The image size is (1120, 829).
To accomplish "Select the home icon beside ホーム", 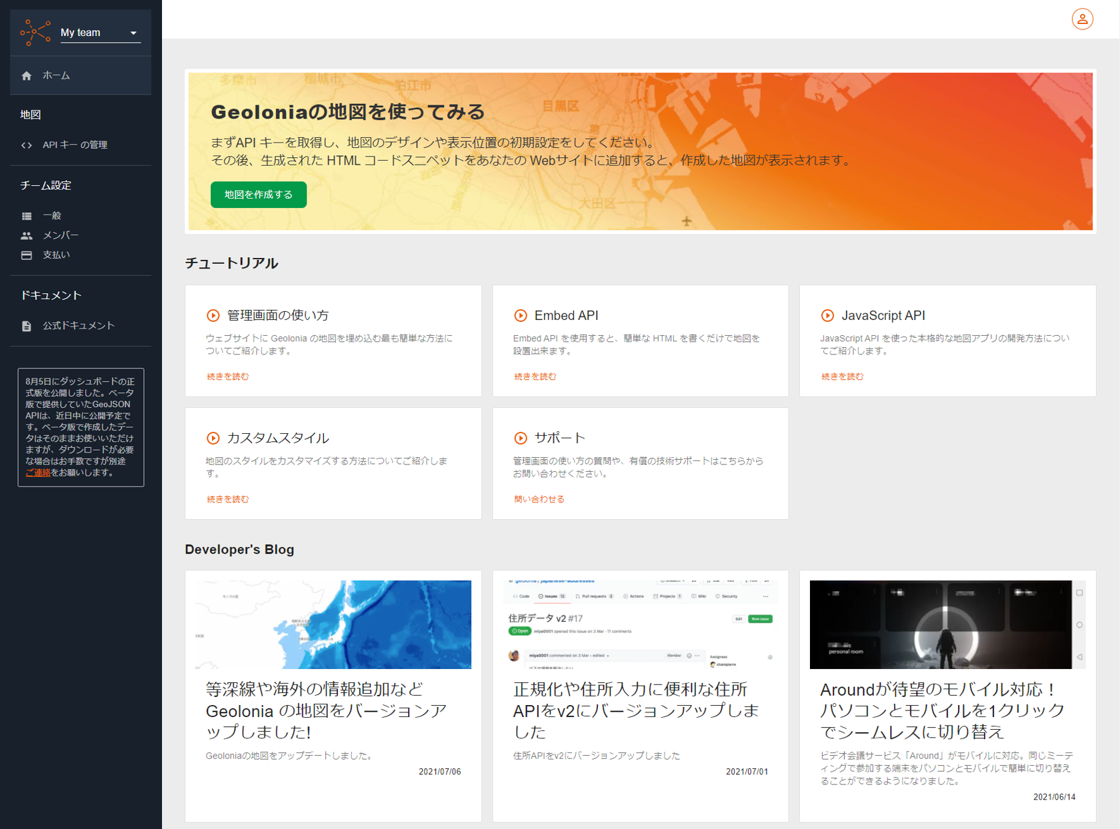I will pos(27,75).
